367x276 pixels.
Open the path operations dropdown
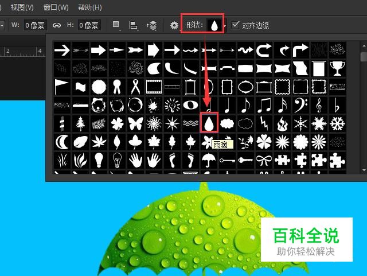[116, 25]
